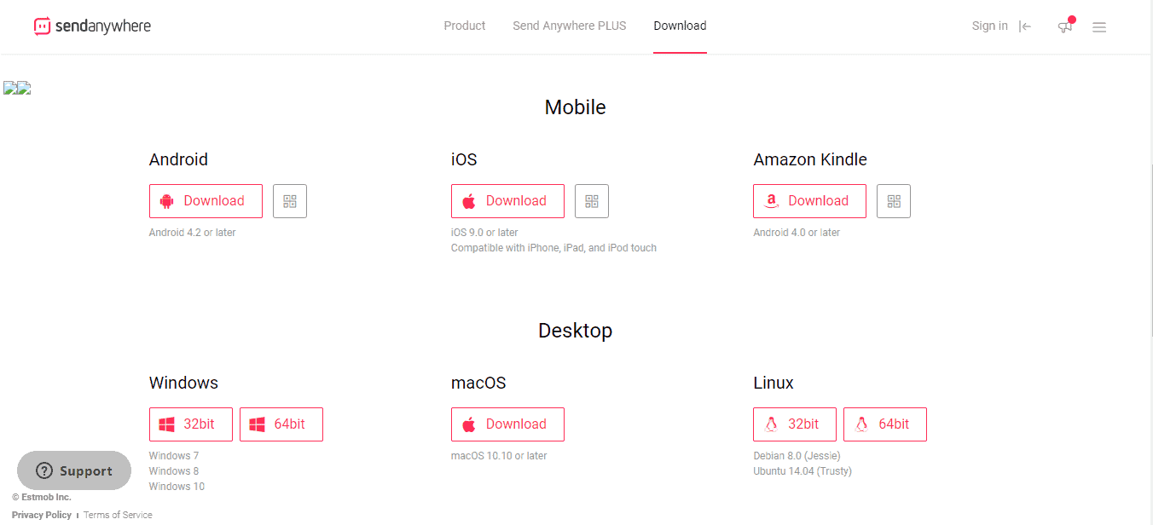Open the Product menu item
The width and height of the screenshot is (1153, 525).
[x=465, y=26]
